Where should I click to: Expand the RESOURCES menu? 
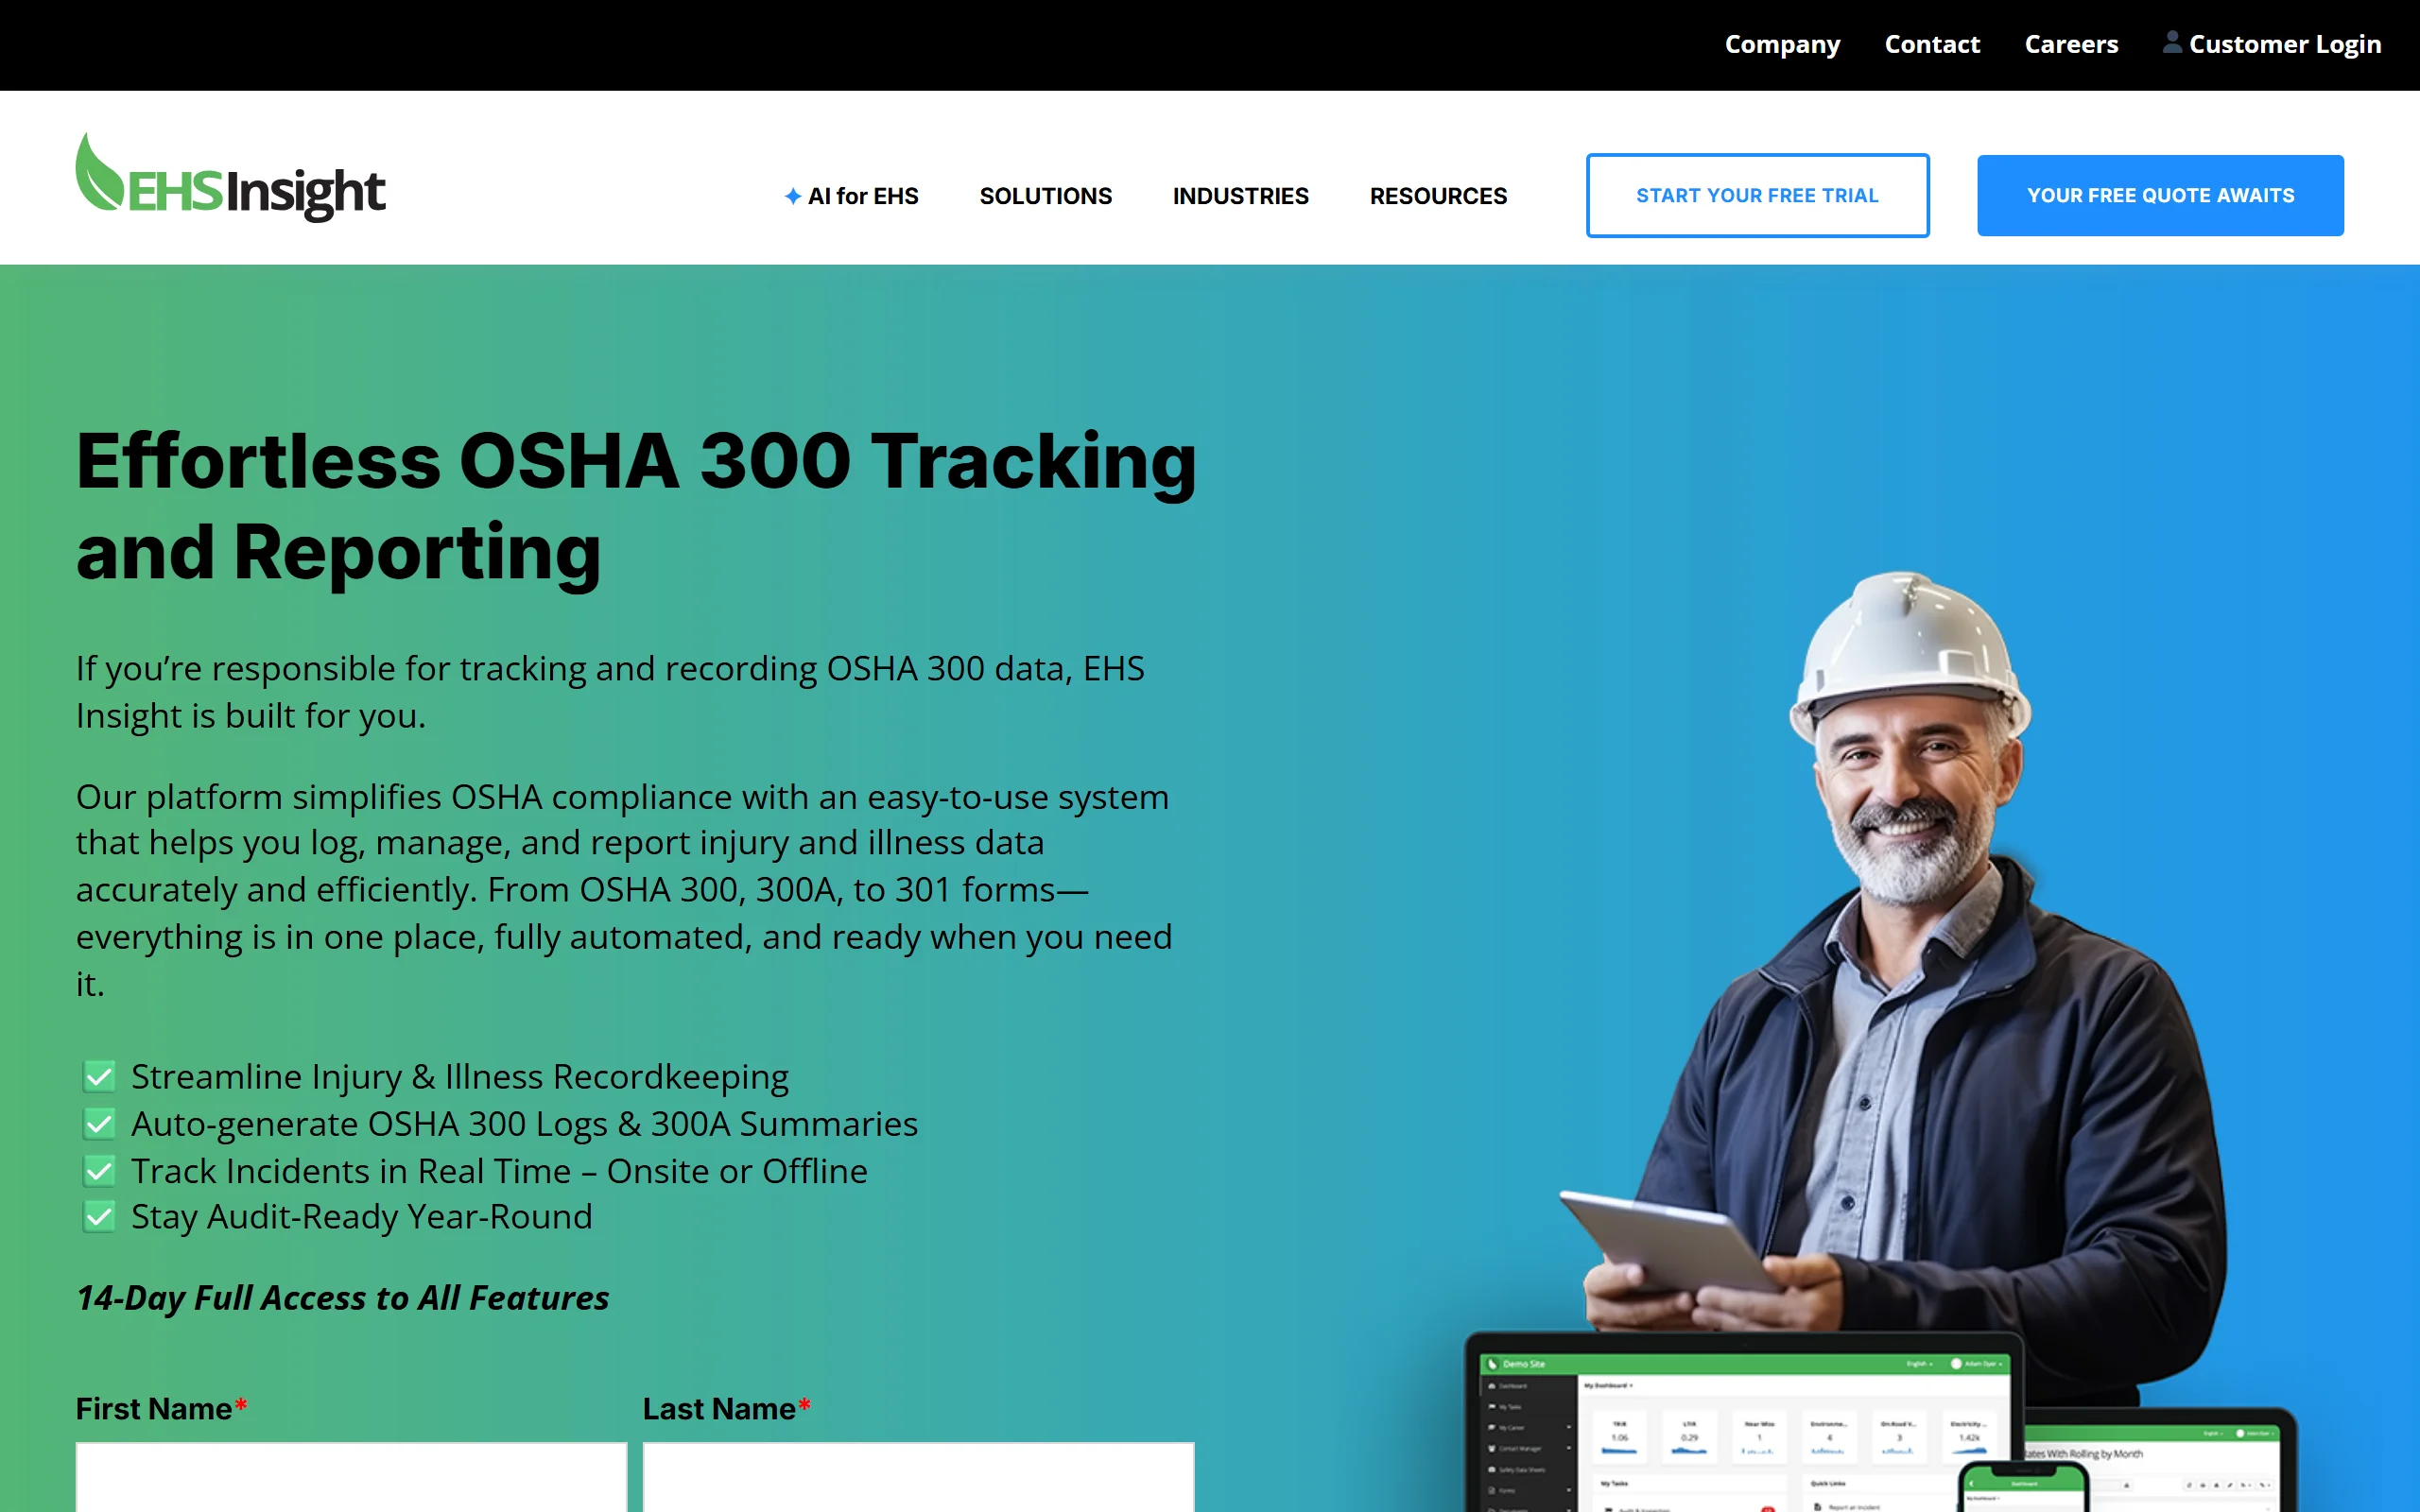pyautogui.click(x=1438, y=196)
